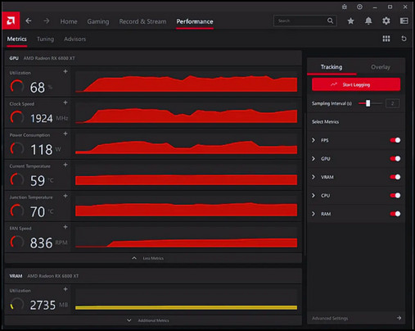Screen dimensions: 415x331
Task: Open settings gear icon
Action: (x=386, y=21)
